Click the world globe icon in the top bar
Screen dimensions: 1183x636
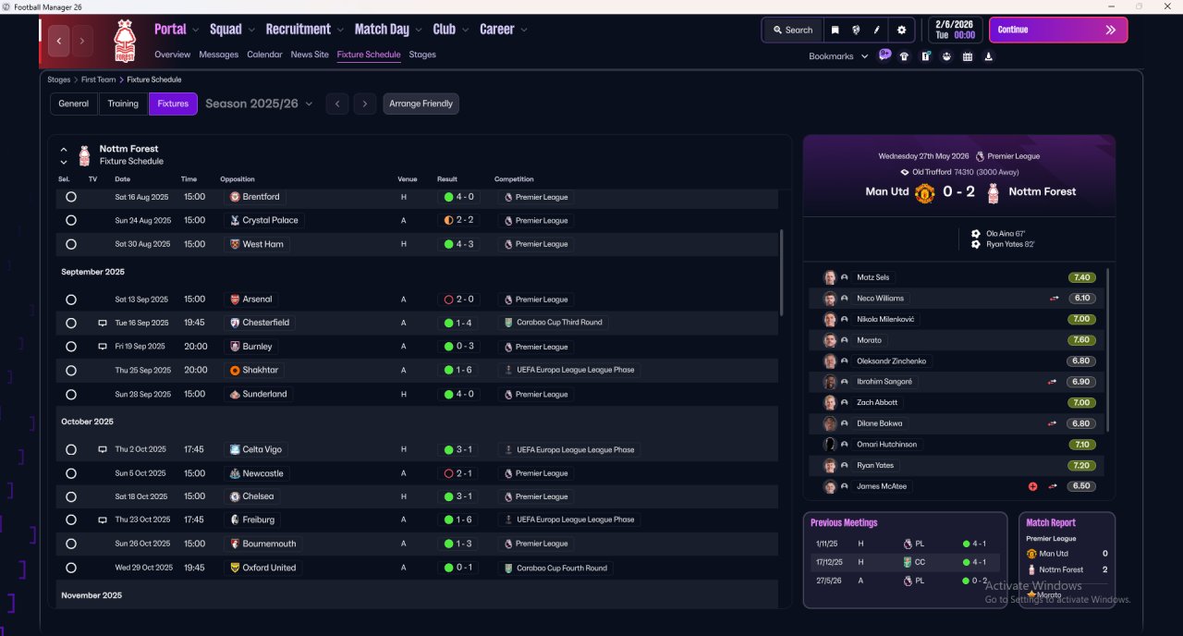pos(856,30)
